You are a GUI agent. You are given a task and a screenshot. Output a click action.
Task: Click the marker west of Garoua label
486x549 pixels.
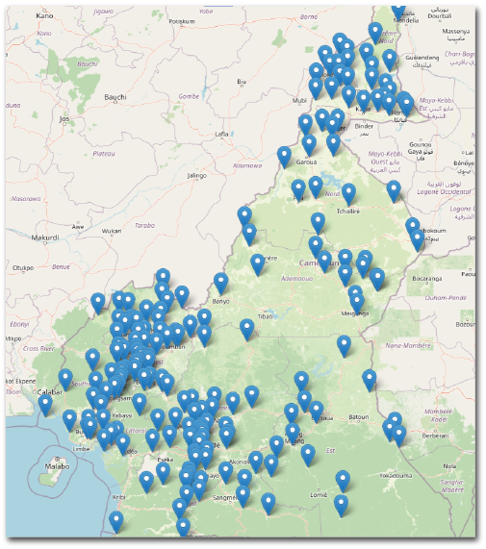click(x=284, y=158)
